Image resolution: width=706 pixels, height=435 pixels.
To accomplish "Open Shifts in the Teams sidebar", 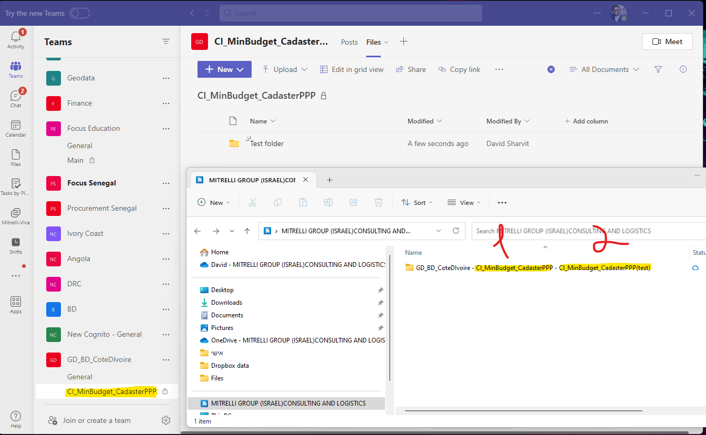I will (x=16, y=245).
